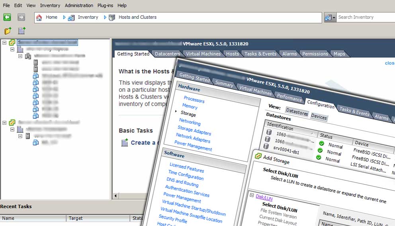The width and height of the screenshot is (395, 226).
Task: Click the New Folder toolbar icon
Action: (8, 31)
